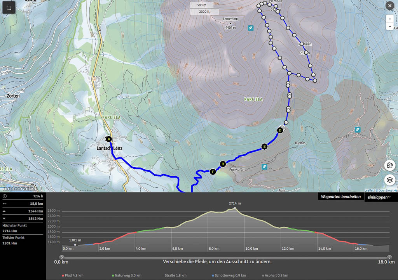398x280 pixels.
Task: Click the left range slider handle
Action: tap(61, 257)
